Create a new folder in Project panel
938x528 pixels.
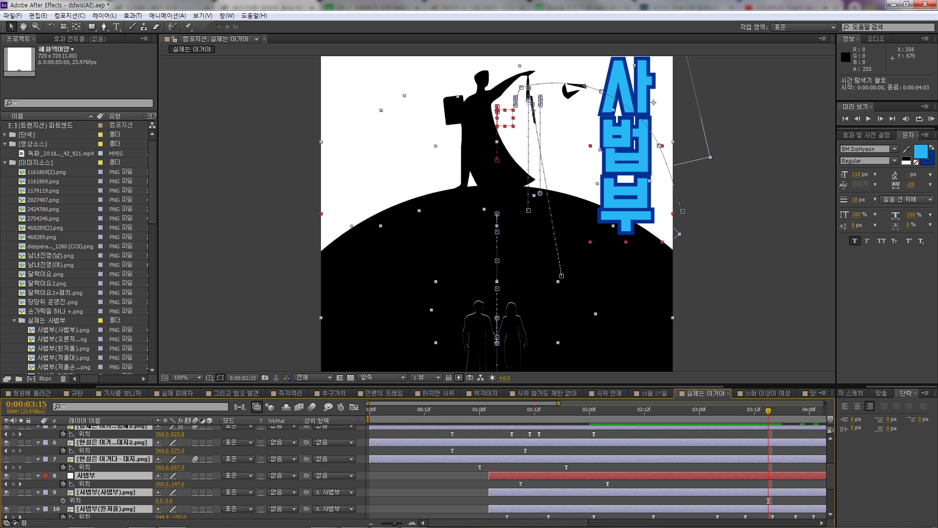19,379
